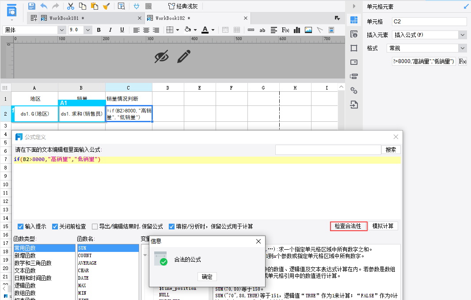This screenshot has width=471, height=300.
Task: Click the font color A swatch
Action: [x=205, y=30]
